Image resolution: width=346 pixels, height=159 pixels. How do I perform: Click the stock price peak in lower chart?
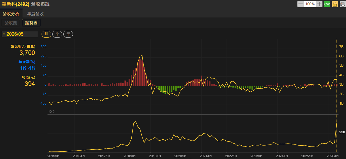tap(135, 122)
